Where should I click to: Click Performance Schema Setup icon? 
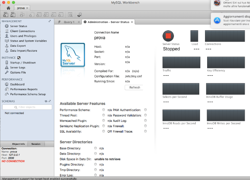(x=7, y=94)
